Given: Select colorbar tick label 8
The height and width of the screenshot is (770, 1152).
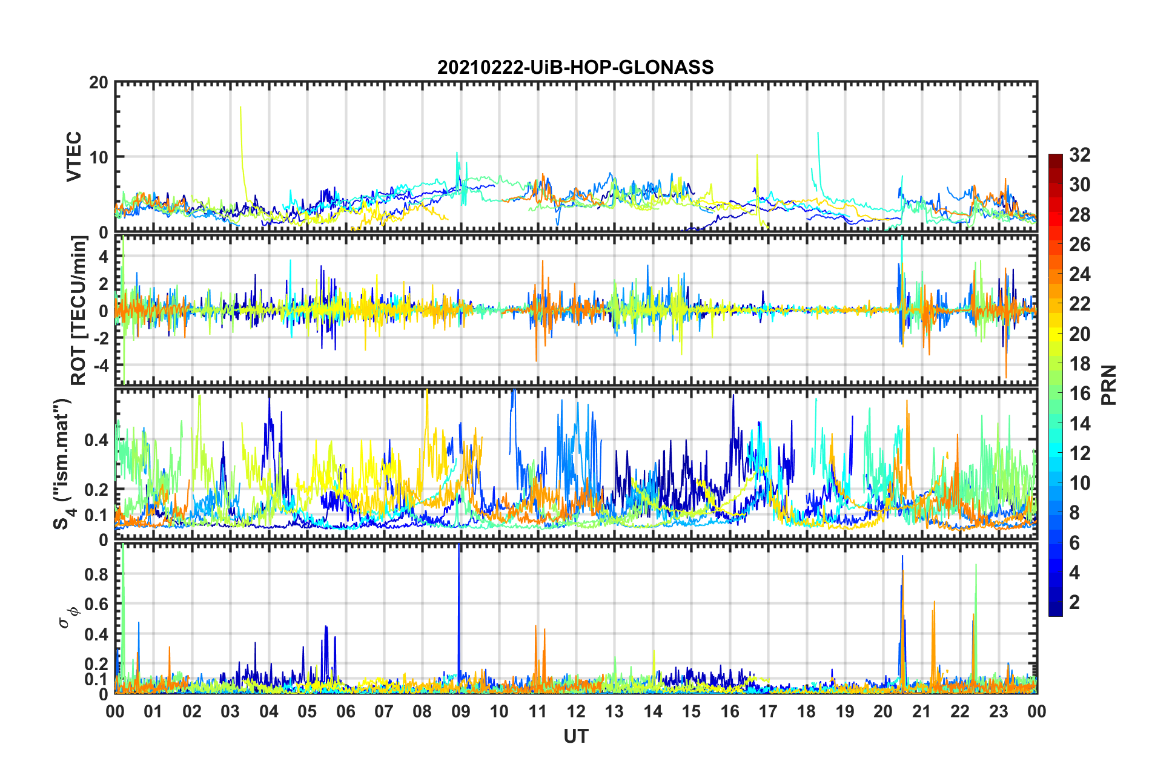Looking at the screenshot, I should coord(1074,513).
